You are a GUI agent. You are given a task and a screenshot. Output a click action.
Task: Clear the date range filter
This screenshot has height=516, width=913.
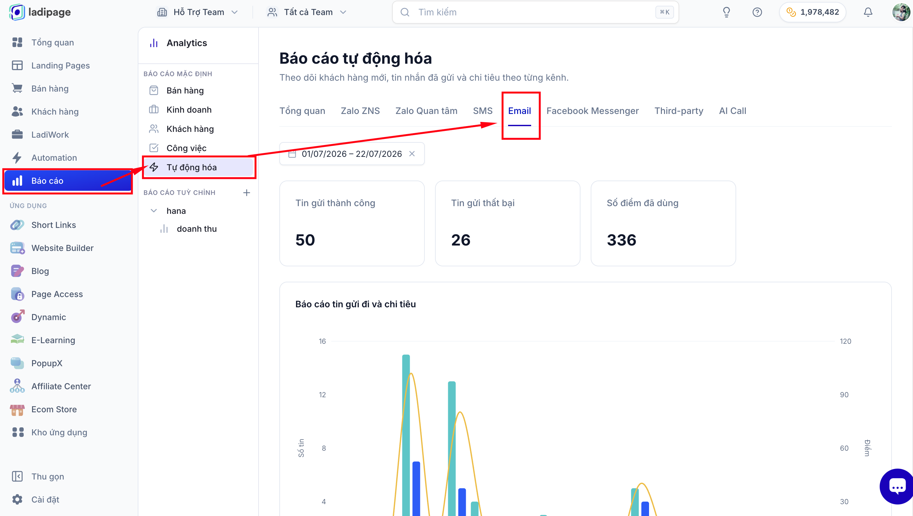point(412,153)
